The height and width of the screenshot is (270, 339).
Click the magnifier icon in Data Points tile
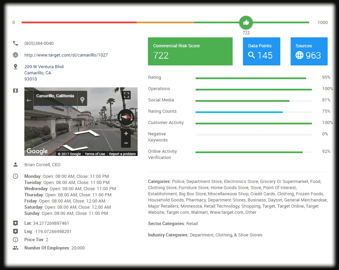tap(252, 55)
